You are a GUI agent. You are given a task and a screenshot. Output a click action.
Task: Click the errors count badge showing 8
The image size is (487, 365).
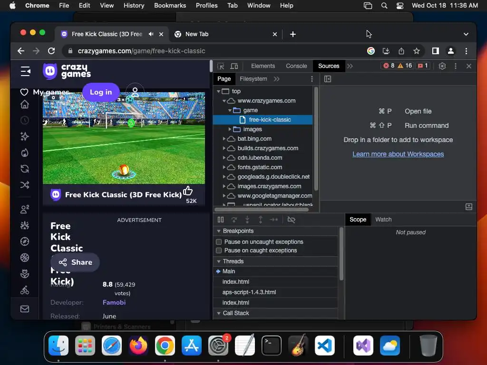tap(389, 66)
